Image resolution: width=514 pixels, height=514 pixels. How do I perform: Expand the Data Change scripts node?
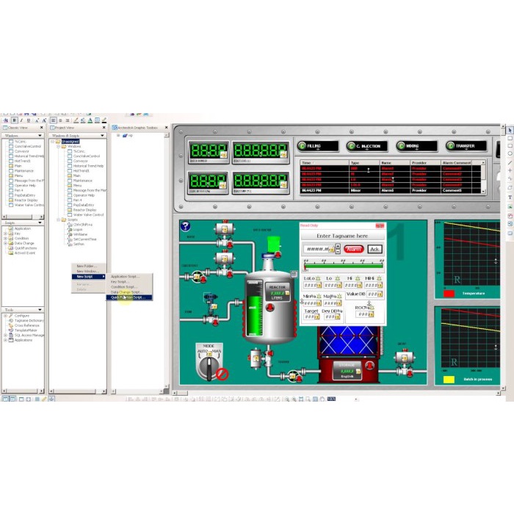point(5,243)
